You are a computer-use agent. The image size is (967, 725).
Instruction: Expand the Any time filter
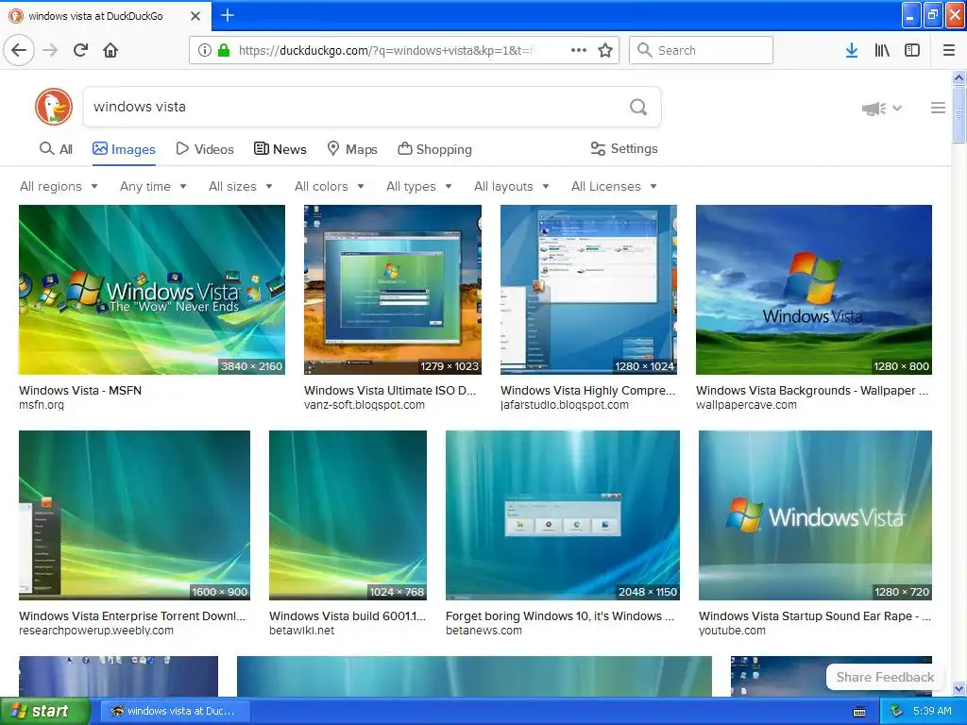[153, 186]
